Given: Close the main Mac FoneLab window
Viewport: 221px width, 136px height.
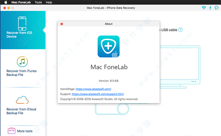Looking at the screenshot, I should click(5, 8).
